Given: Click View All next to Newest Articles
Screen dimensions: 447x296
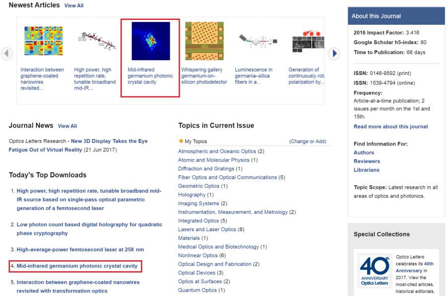Looking at the screenshot, I should click(74, 5).
